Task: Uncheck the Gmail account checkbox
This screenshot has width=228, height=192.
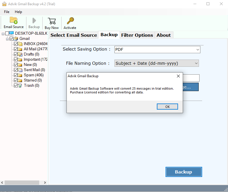Action: coord(12,39)
